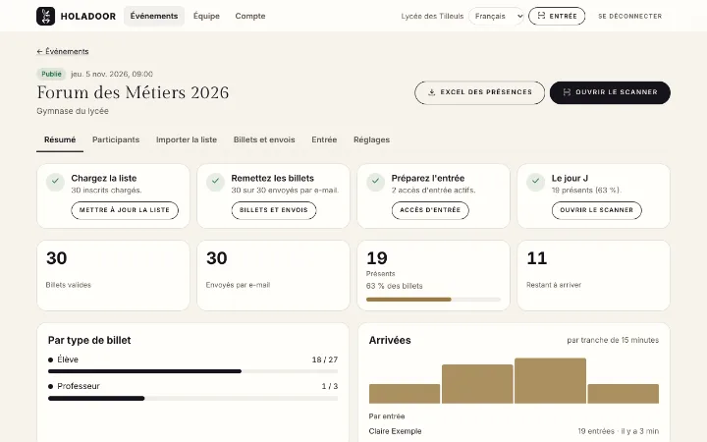Click Mettre à jour la liste

(125, 210)
